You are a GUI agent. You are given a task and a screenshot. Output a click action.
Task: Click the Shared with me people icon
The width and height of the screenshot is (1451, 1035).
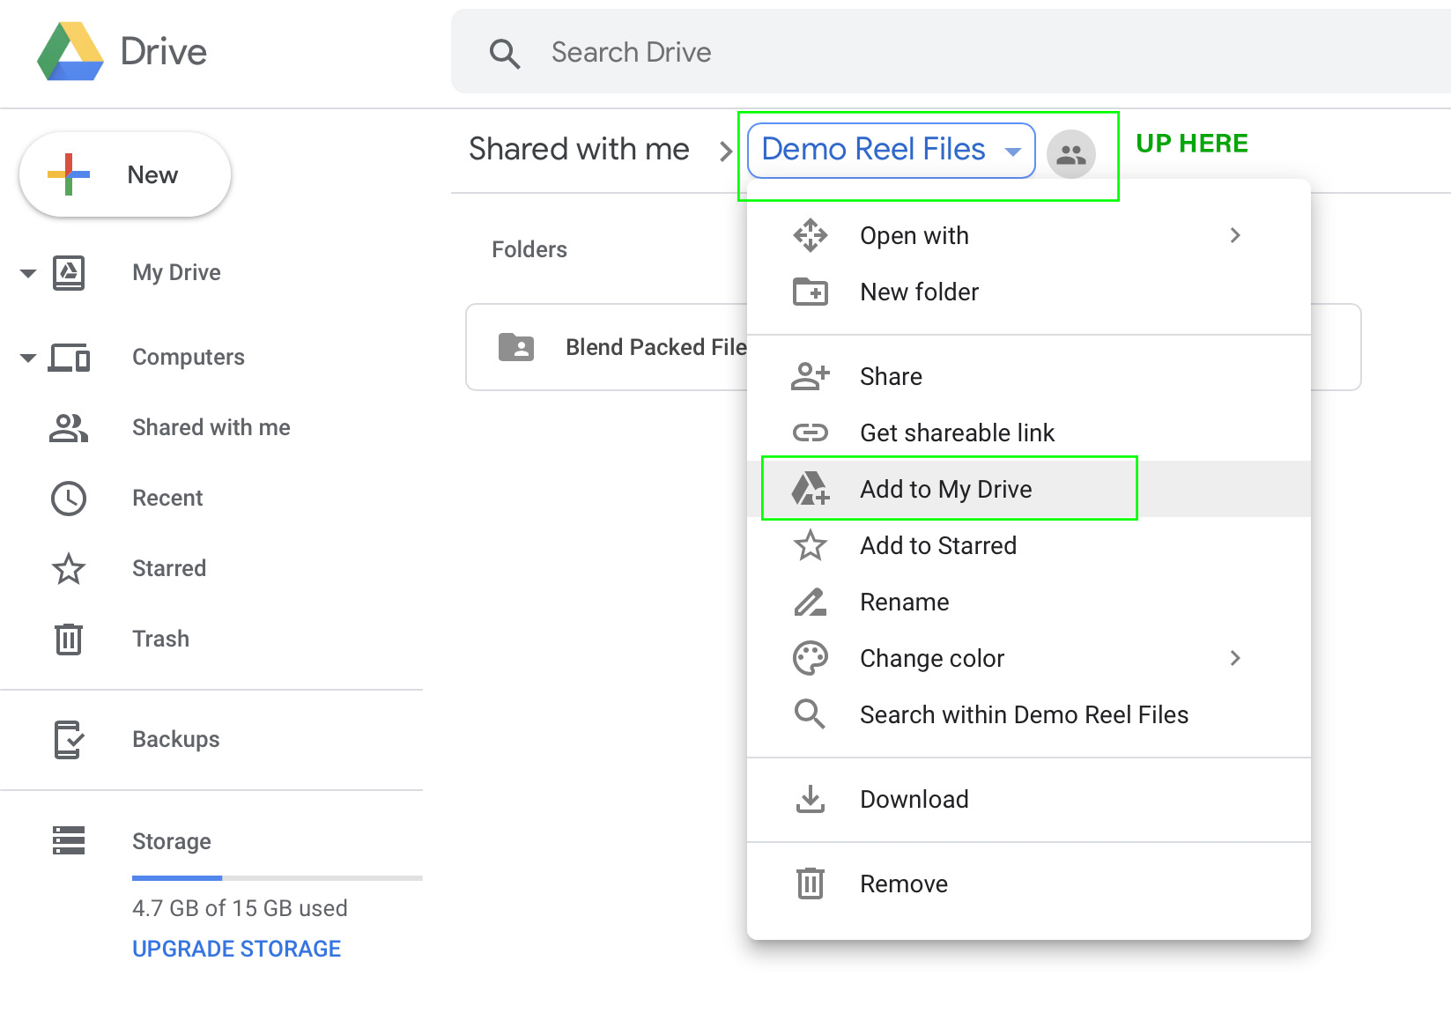[x=69, y=428]
